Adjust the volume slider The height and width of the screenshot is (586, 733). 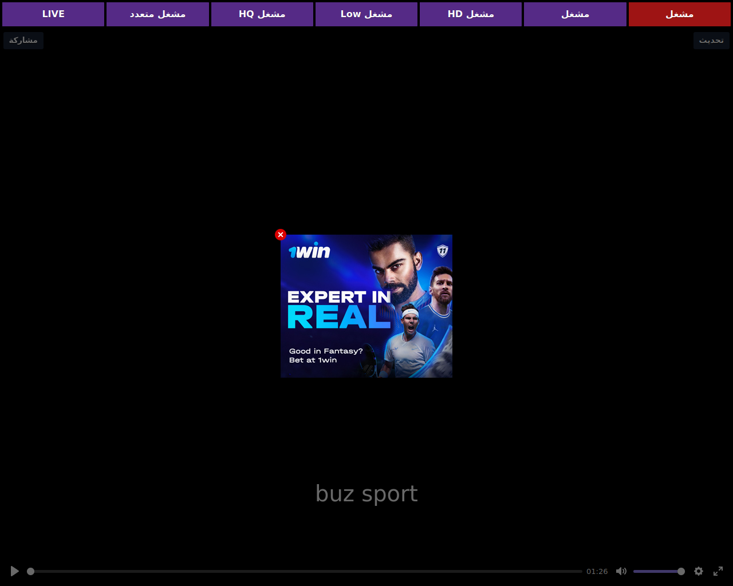(659, 571)
